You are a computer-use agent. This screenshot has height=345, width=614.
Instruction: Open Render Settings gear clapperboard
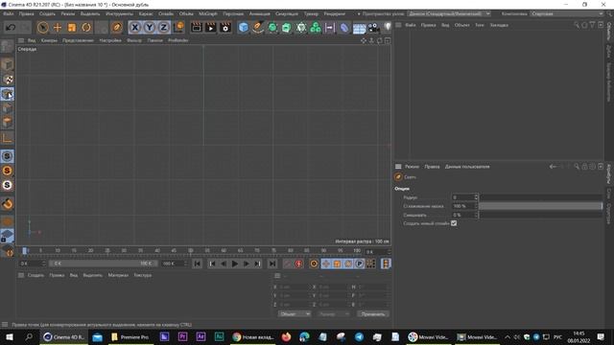coord(225,28)
